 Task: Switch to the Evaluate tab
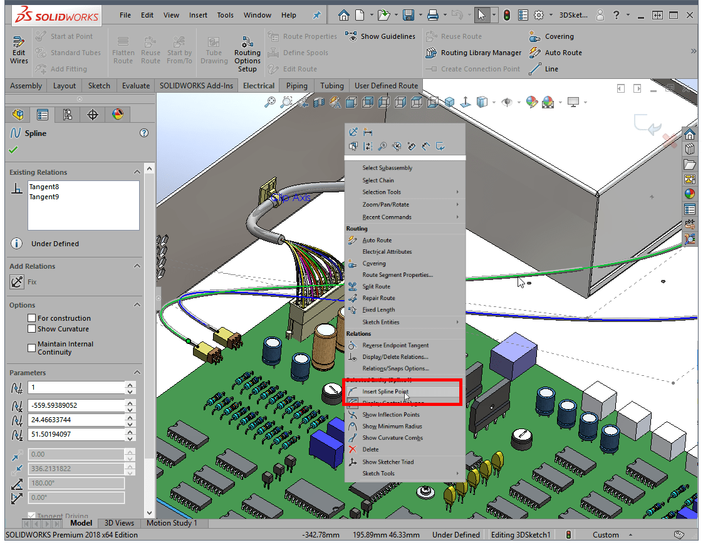point(136,86)
